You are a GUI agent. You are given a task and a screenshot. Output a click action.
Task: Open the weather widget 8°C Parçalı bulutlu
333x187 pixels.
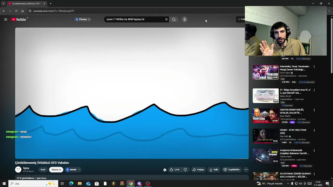(270, 184)
